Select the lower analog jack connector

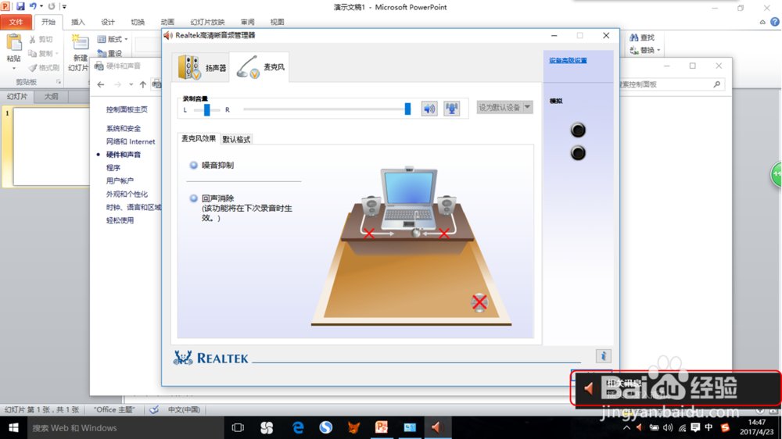click(x=578, y=153)
